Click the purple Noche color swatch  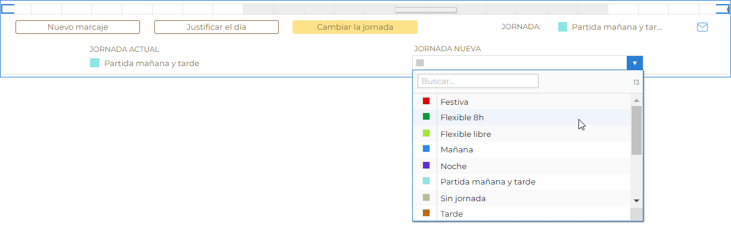tap(426, 165)
